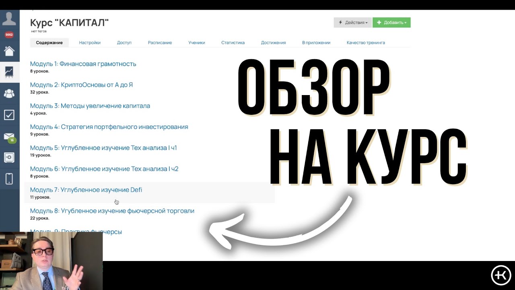
Task: Click the safe icon in sidebar
Action: tap(9, 157)
